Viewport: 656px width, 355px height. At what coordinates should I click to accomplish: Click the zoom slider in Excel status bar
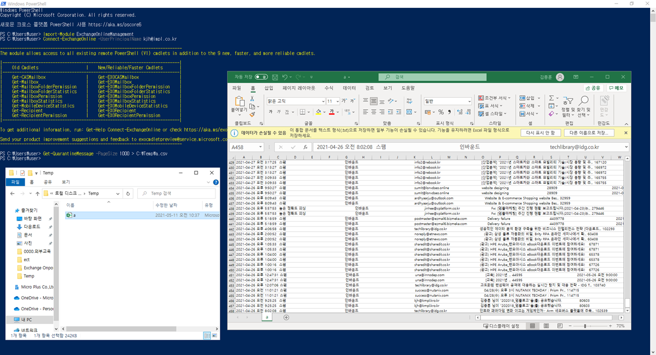coord(585,326)
